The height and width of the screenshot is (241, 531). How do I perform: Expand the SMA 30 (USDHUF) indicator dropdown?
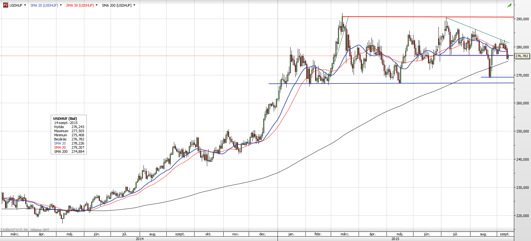coord(96,5)
